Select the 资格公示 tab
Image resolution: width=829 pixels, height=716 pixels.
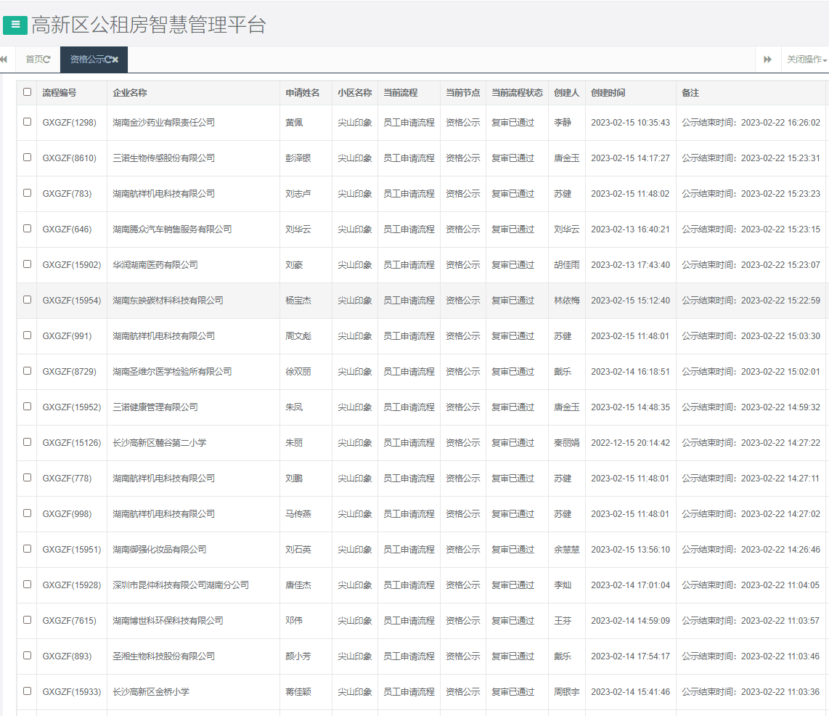(86, 60)
